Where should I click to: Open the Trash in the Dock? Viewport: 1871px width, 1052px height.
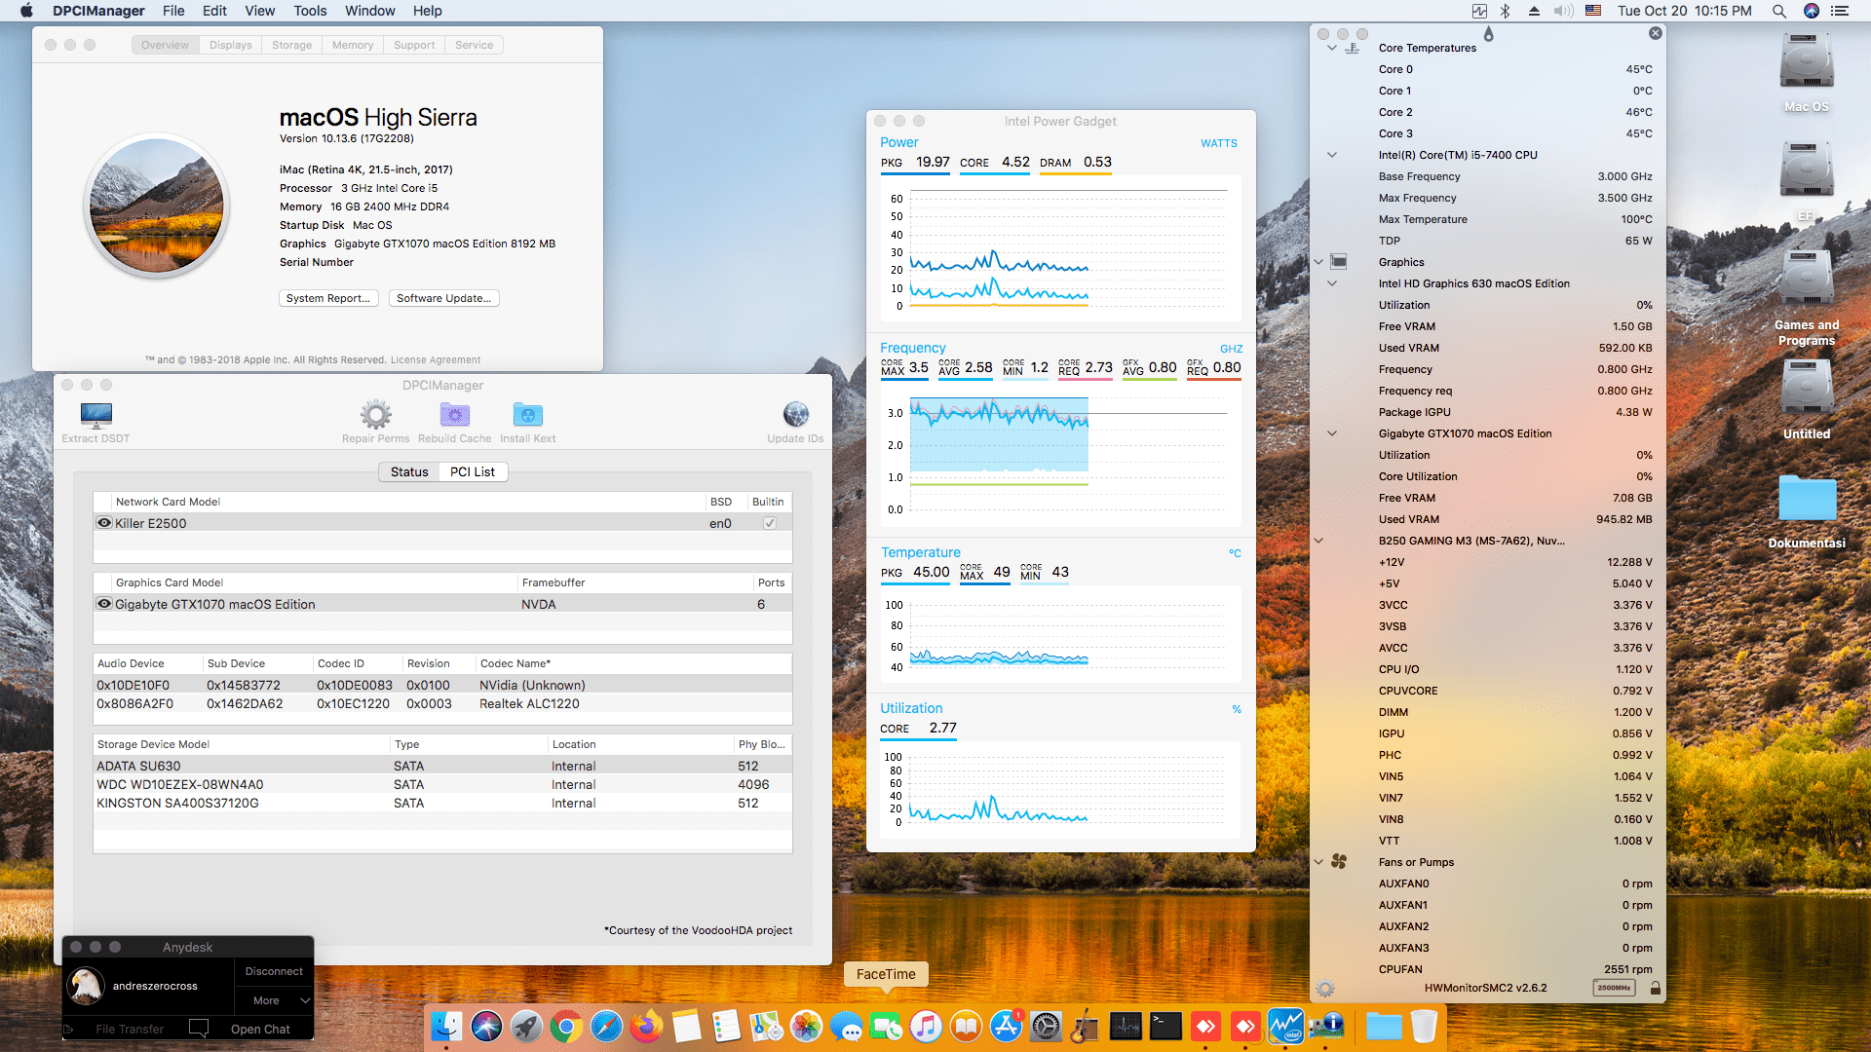1424,1026
